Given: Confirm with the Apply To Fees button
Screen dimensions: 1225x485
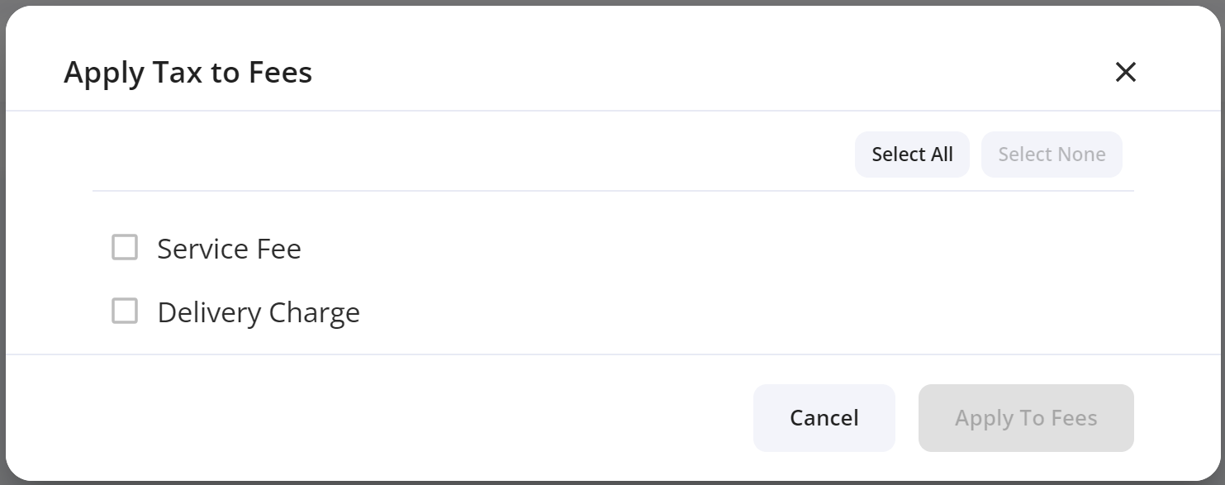Looking at the screenshot, I should click(1025, 418).
